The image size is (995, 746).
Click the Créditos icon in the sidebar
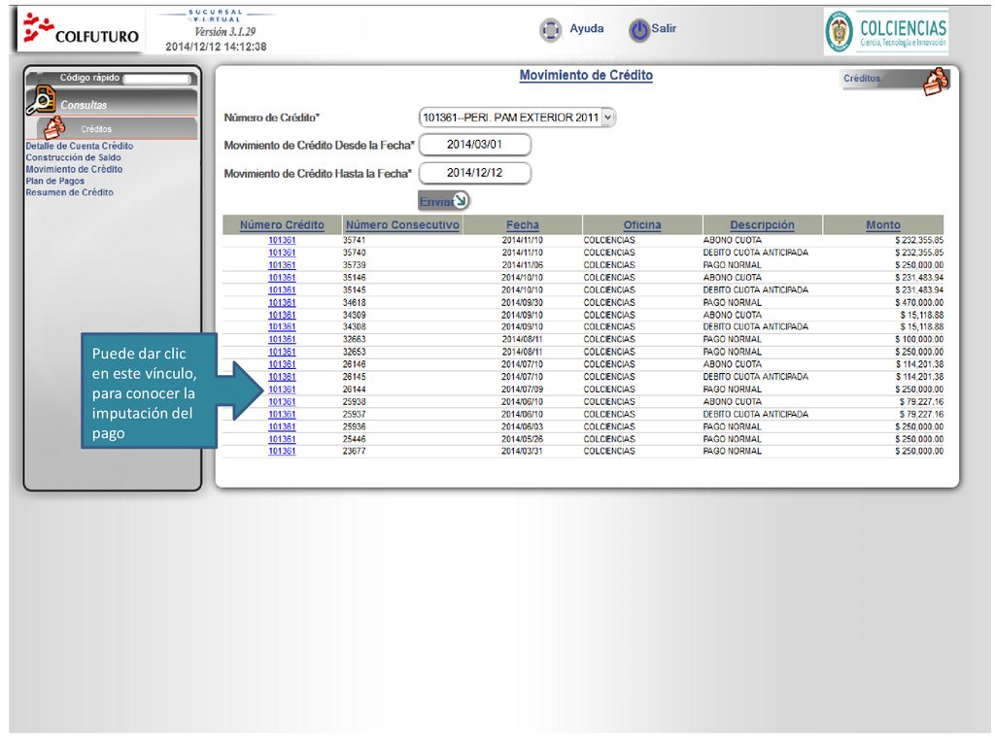click(54, 127)
